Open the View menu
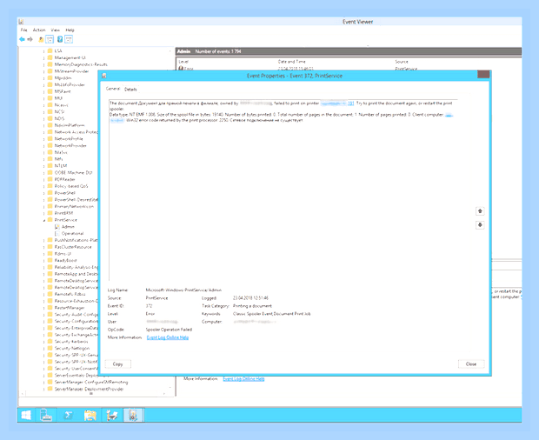 pyautogui.click(x=56, y=30)
